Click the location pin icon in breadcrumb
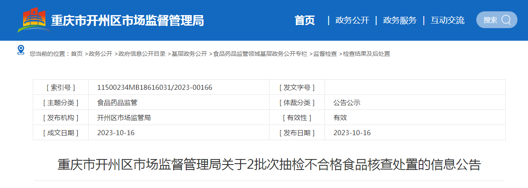Screen dimensions: 528x188 pyautogui.click(x=21, y=50)
